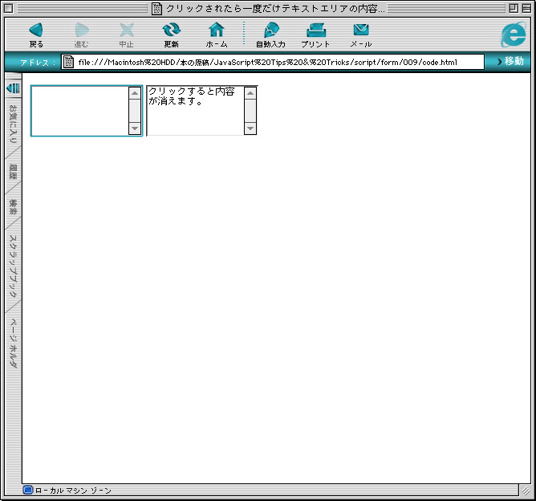Open the スクラップブック scrapbook tab
Image resolution: width=536 pixels, height=501 pixels.
[13, 266]
